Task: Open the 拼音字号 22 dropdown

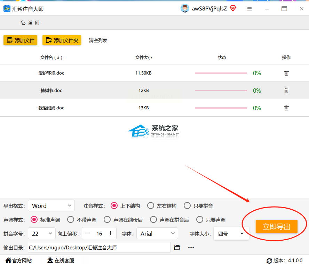Action: click(x=41, y=233)
